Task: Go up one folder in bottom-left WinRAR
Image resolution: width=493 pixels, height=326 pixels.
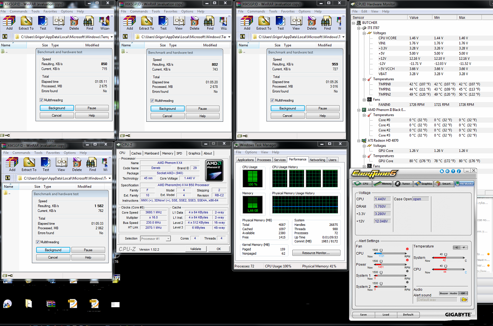Action: click(x=8, y=178)
